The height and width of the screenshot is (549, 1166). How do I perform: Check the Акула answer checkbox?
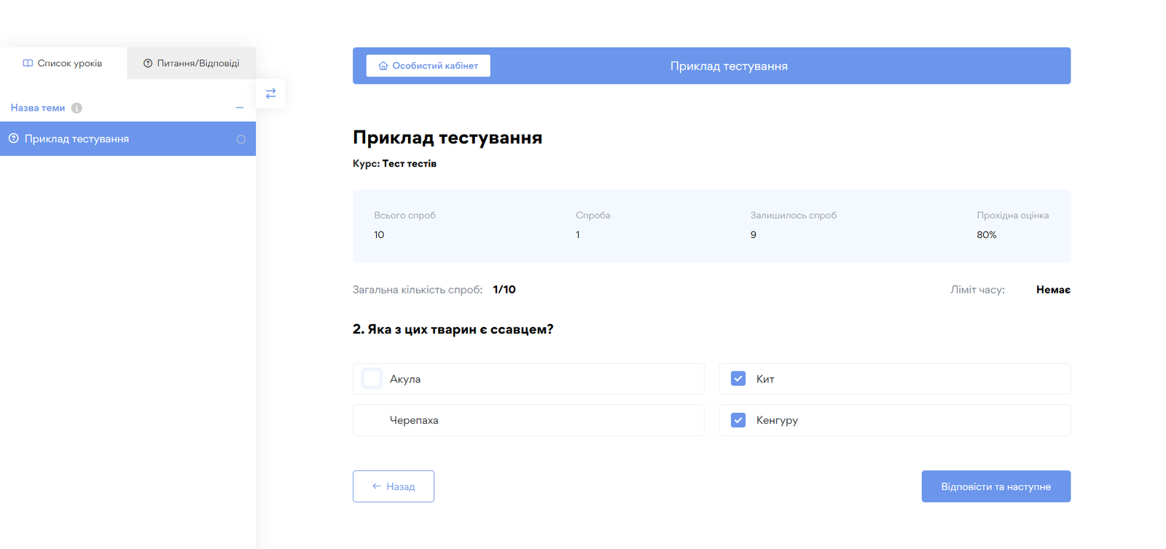(372, 379)
